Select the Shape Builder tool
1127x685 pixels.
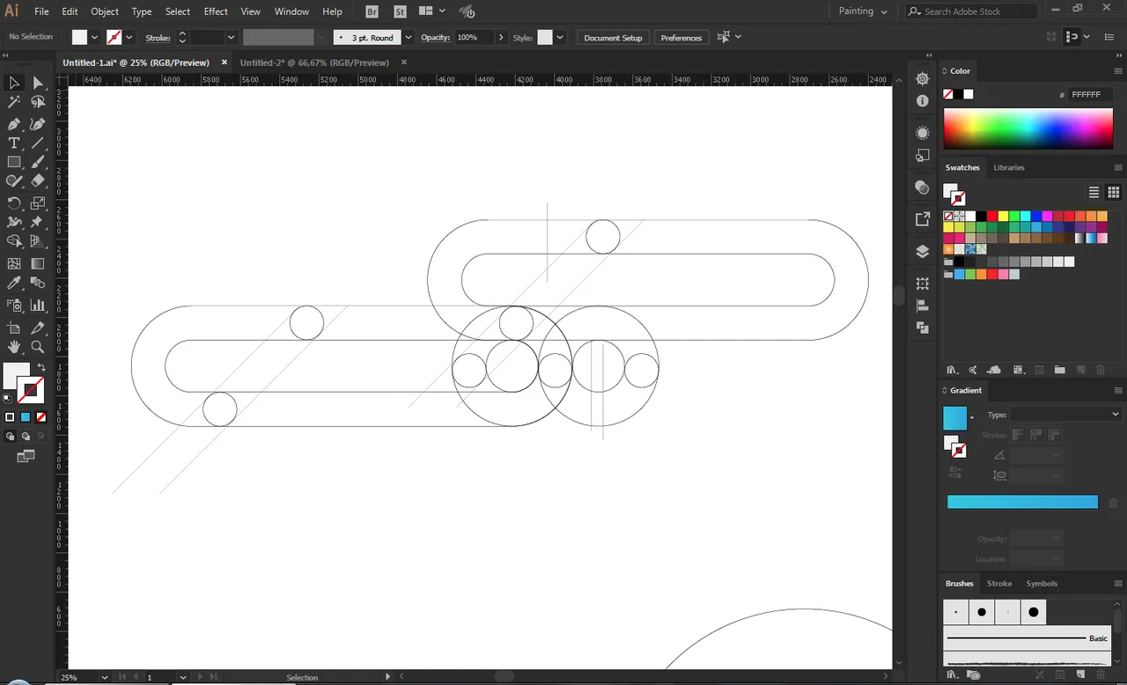[14, 241]
